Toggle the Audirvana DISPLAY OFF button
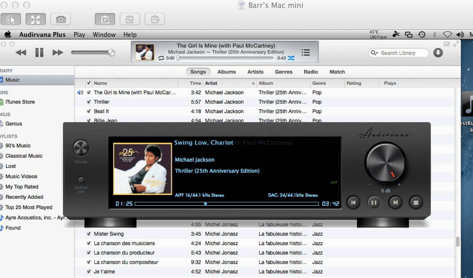473x278 pixels. point(81,180)
